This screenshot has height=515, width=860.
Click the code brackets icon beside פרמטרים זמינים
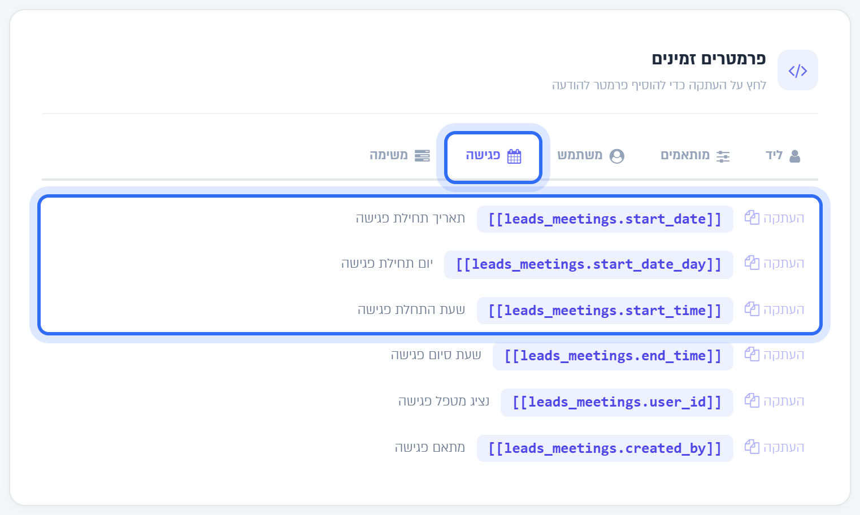click(797, 71)
